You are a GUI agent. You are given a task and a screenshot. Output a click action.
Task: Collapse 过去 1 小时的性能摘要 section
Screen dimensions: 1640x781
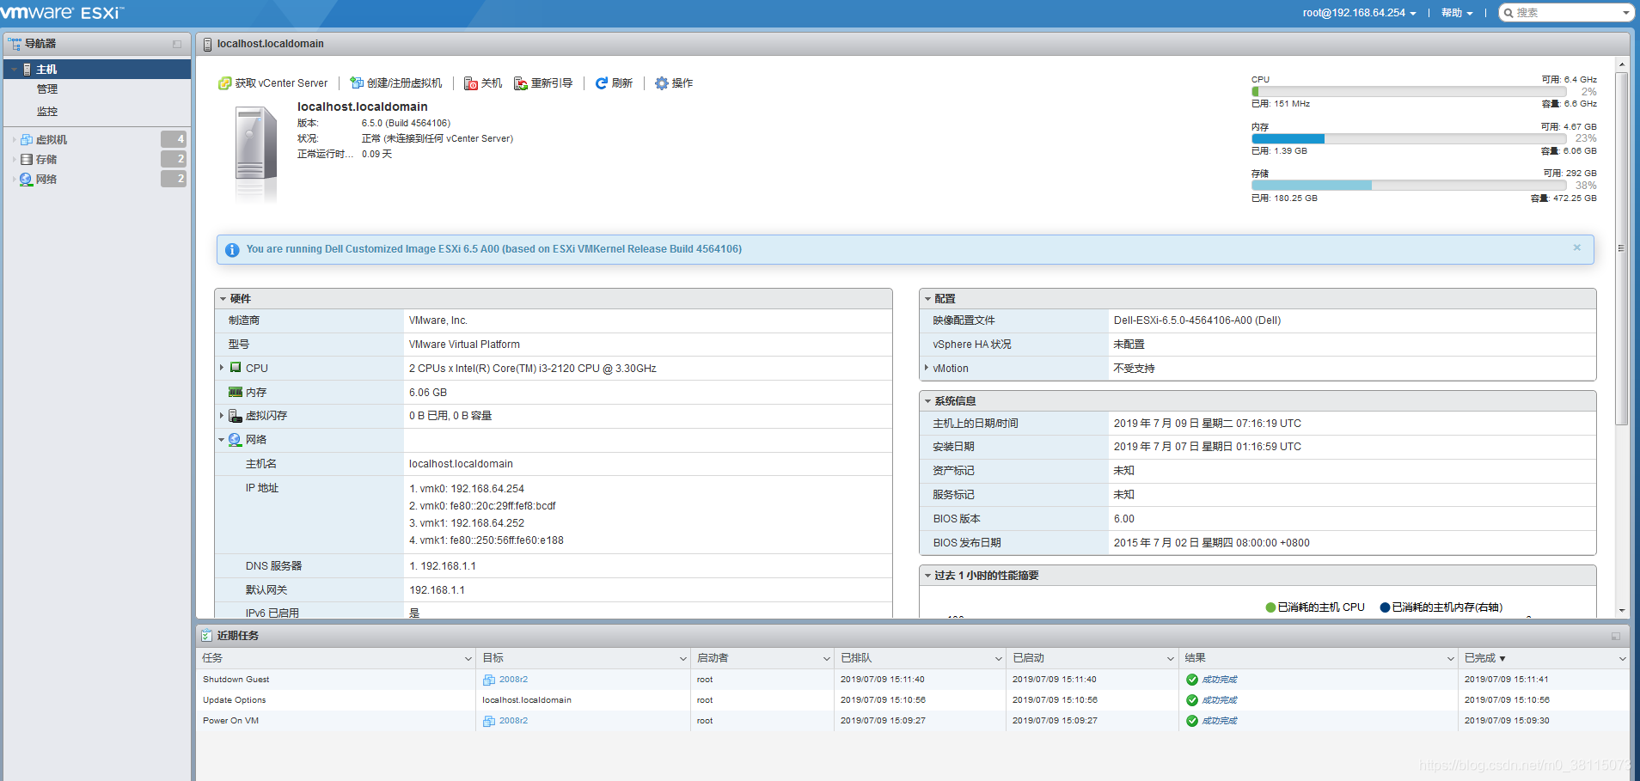click(x=928, y=576)
